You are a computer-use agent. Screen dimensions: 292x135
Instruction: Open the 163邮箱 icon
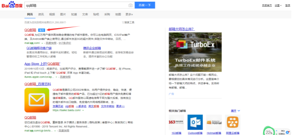tap(176, 122)
